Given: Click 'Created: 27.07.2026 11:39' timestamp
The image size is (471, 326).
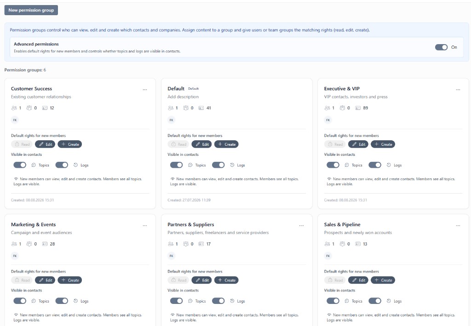Looking at the screenshot, I should pos(189,200).
